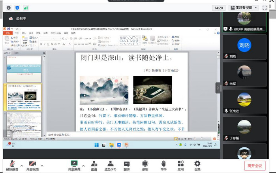Show the 成员(47) members list

110,164
